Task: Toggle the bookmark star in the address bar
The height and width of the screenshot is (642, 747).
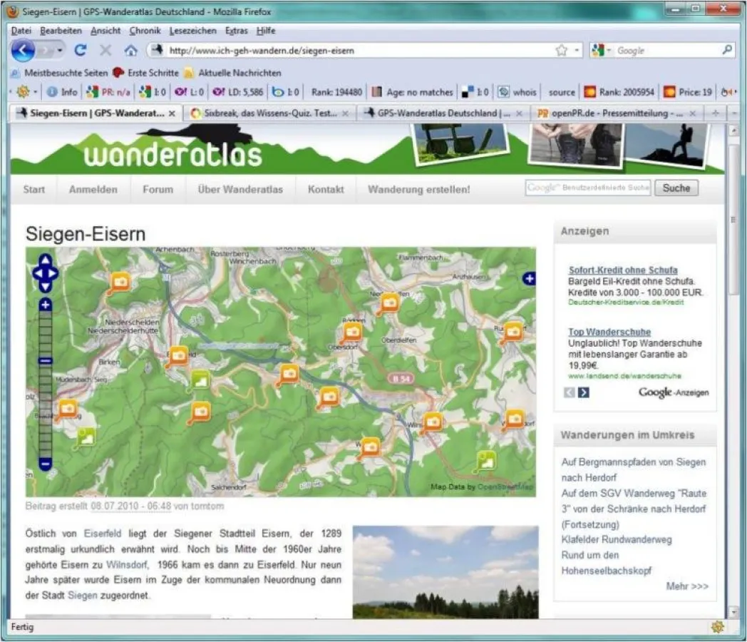Action: click(x=562, y=50)
